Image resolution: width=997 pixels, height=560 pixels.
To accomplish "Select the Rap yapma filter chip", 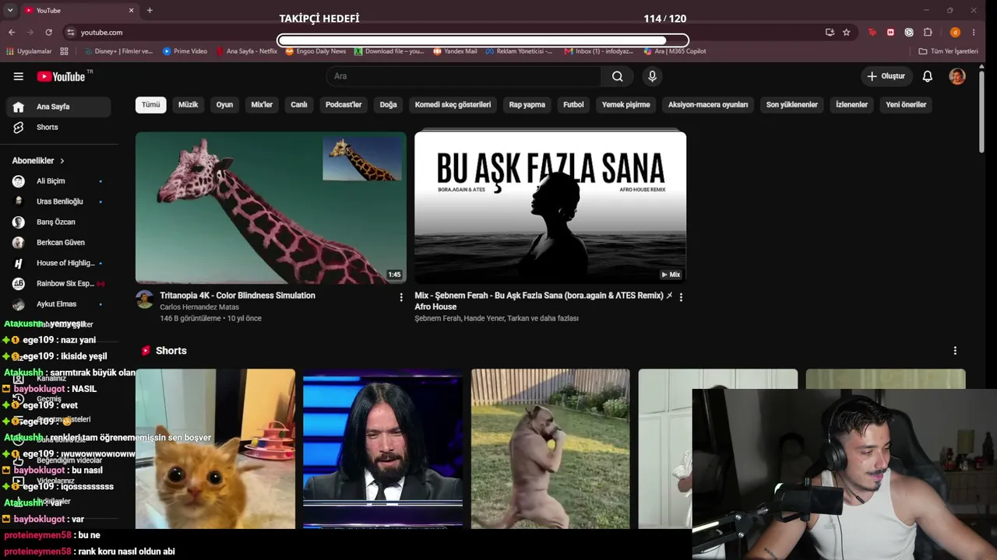I will (527, 105).
